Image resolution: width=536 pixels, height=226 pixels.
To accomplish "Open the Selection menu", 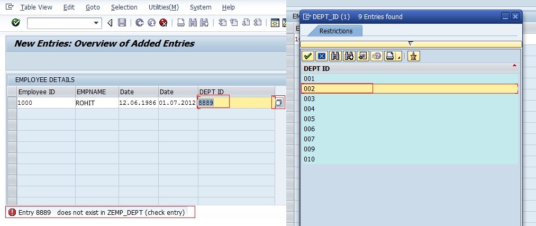I will [x=124, y=7].
